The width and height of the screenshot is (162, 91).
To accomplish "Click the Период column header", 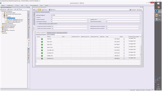I will click(54, 37).
